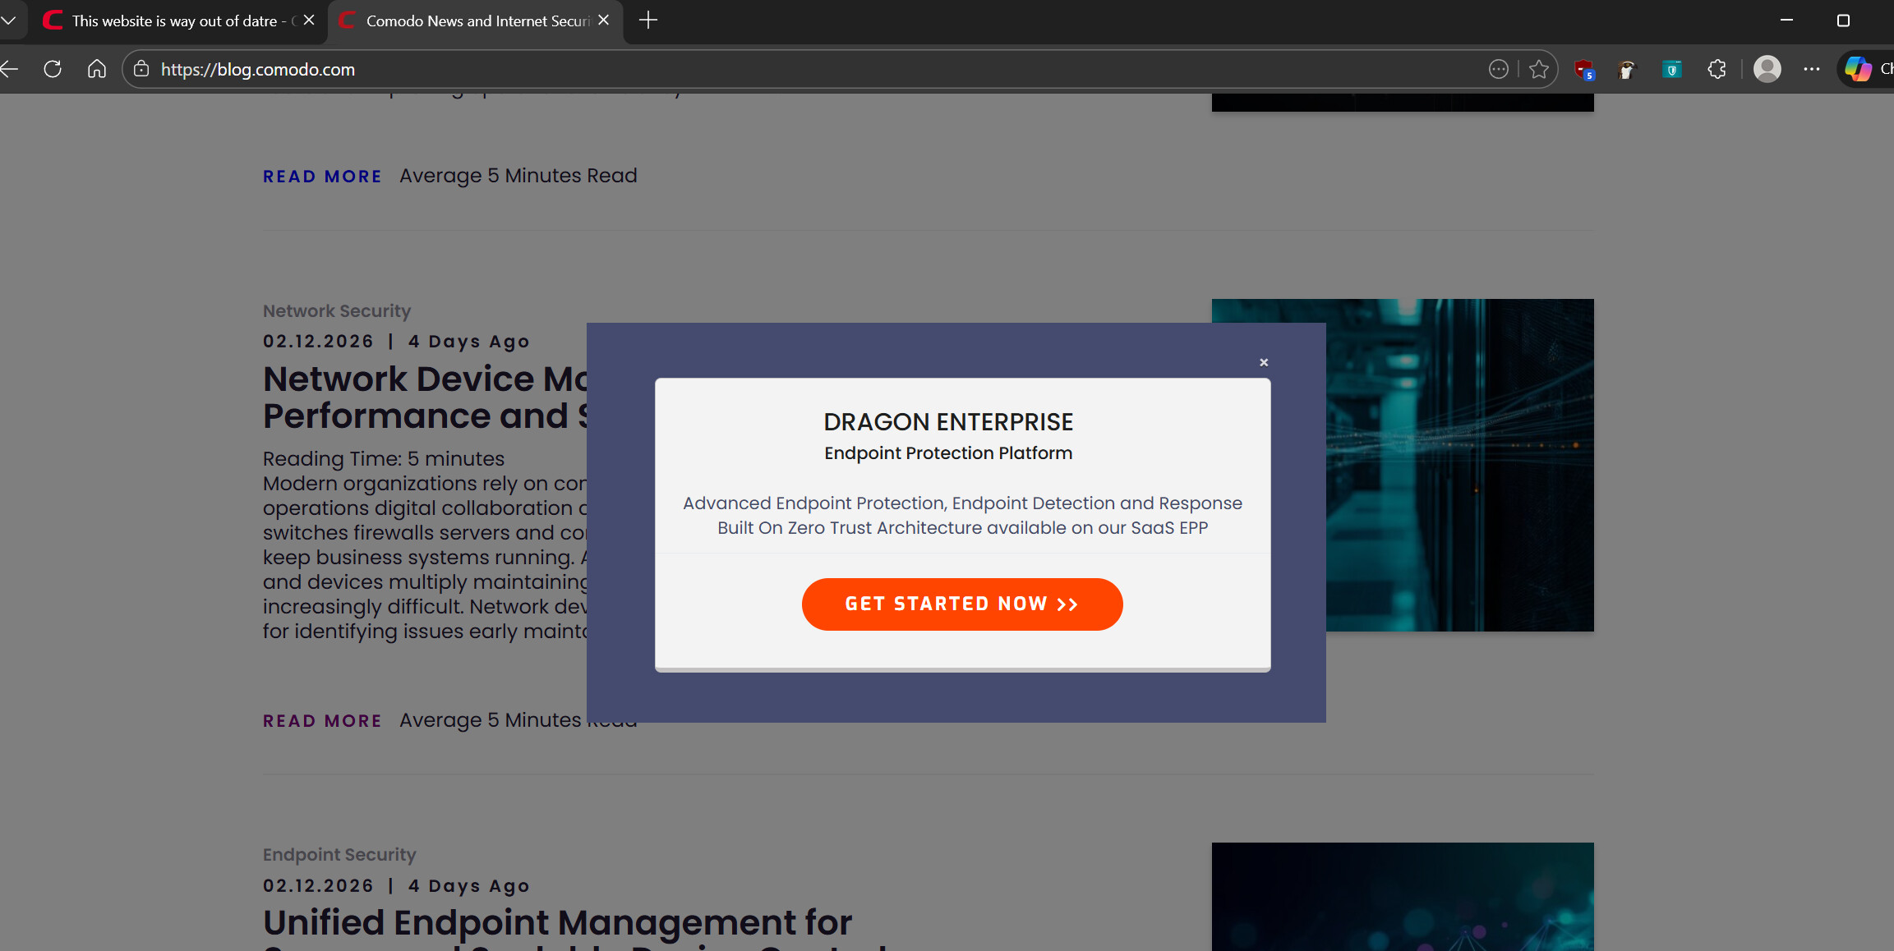Click the GET STARTED NOW button
The width and height of the screenshot is (1894, 951).
[x=961, y=604]
